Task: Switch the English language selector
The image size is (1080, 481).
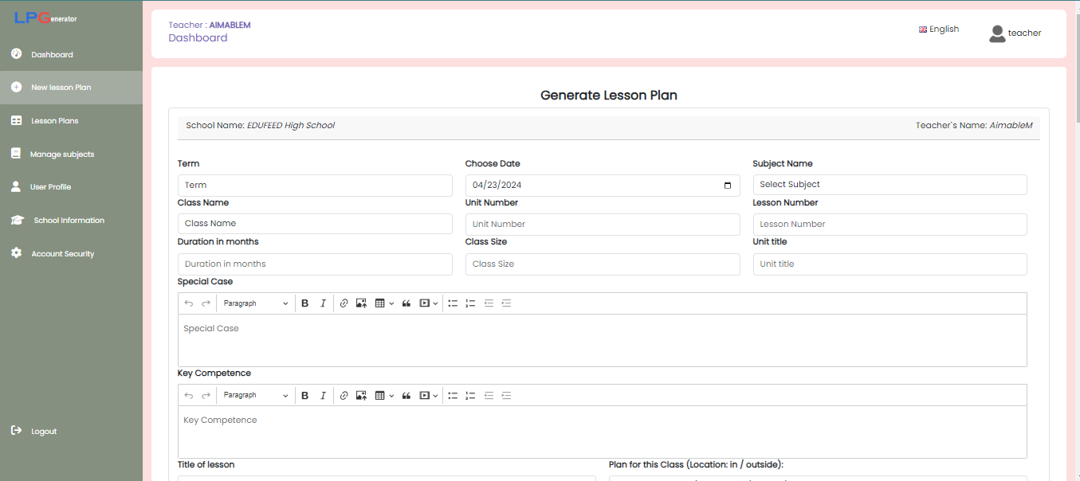Action: tap(939, 29)
